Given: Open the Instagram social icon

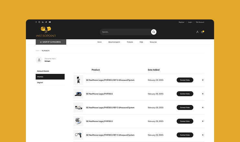Looking at the screenshot, I should pyautogui.click(x=39, y=22).
